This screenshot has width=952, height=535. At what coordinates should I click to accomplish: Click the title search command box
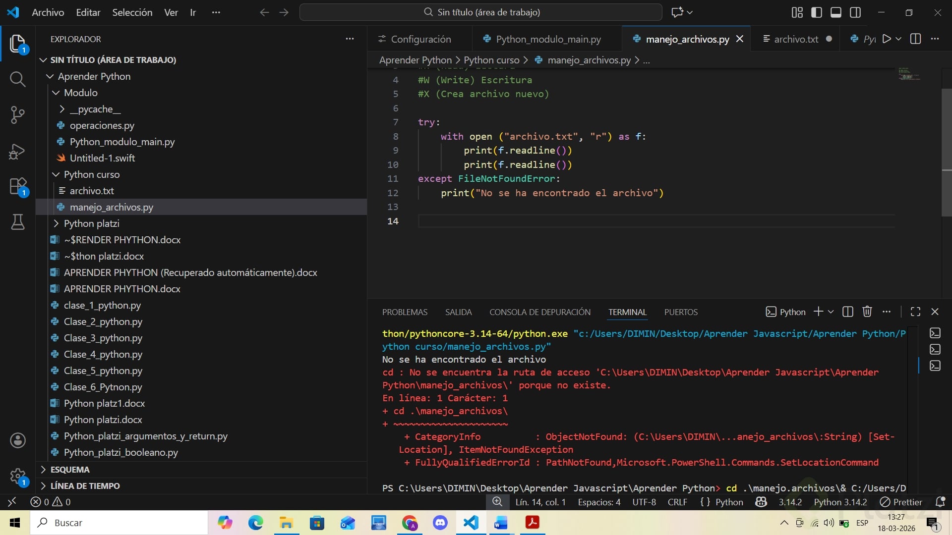tap(480, 12)
